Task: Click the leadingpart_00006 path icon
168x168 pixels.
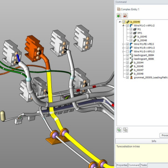Action: (131, 59)
